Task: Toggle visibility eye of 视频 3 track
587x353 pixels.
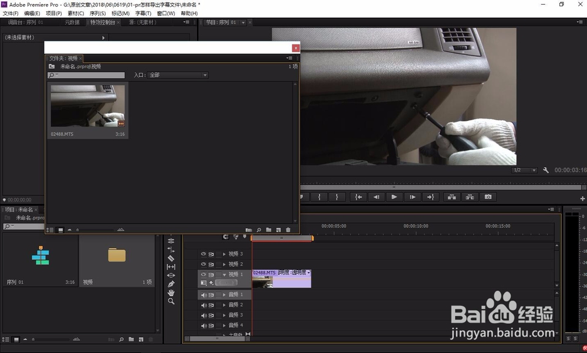Action: [203, 254]
